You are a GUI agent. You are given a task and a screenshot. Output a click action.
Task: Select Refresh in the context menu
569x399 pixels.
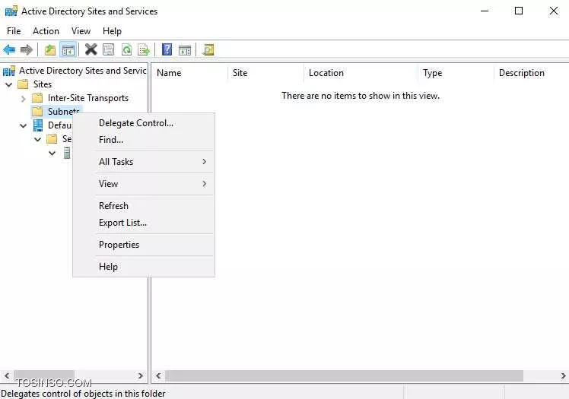[144, 206]
